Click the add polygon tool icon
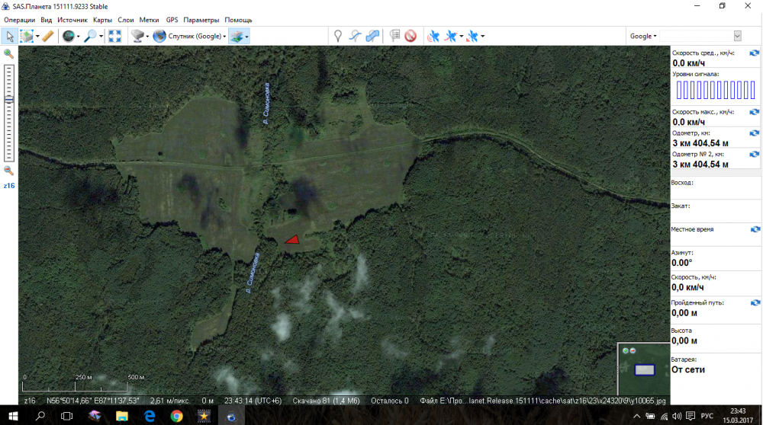This screenshot has height=425, width=763. tap(372, 36)
